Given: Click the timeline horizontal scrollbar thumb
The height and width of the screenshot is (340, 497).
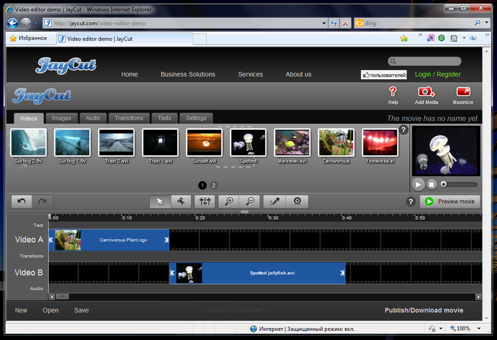Looking at the screenshot, I should pyautogui.click(x=62, y=297).
